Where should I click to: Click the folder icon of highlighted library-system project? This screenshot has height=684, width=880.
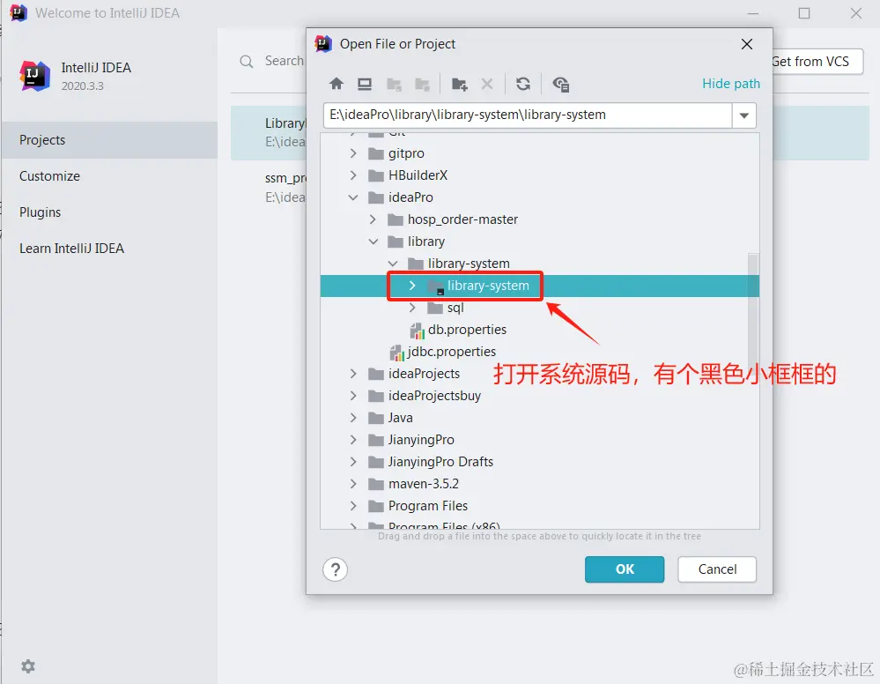[435, 286]
